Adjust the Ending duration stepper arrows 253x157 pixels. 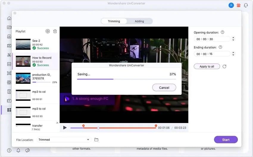tap(233, 54)
